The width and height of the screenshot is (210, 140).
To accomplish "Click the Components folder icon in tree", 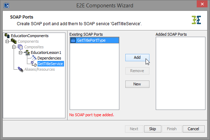I will [x=13, y=41].
